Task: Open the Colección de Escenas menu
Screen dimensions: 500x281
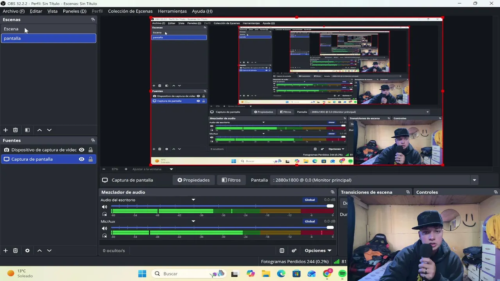Action: click(130, 11)
